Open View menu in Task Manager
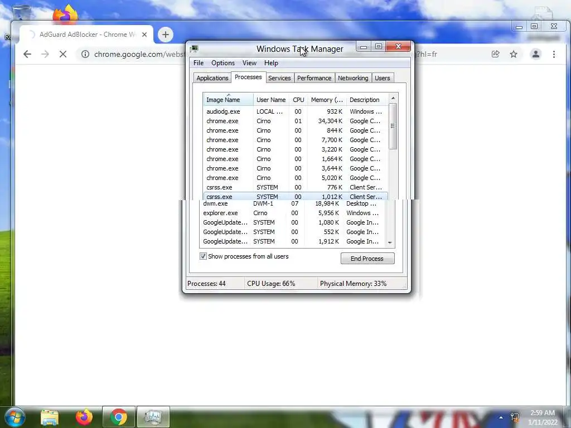Viewport: 571px width, 428px height. click(249, 63)
